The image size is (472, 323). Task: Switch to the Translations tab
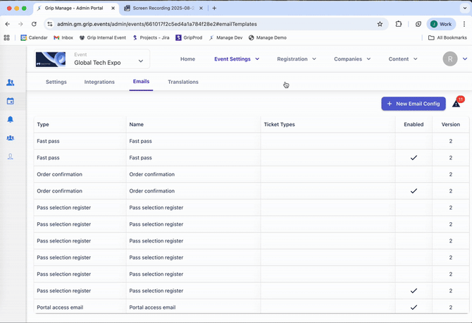183,82
